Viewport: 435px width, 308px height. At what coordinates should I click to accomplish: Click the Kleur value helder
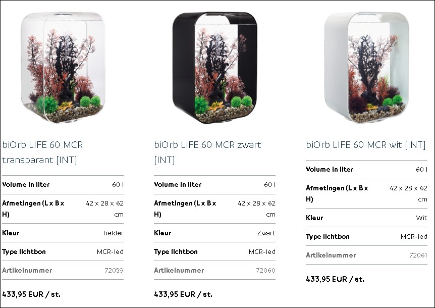(x=114, y=233)
